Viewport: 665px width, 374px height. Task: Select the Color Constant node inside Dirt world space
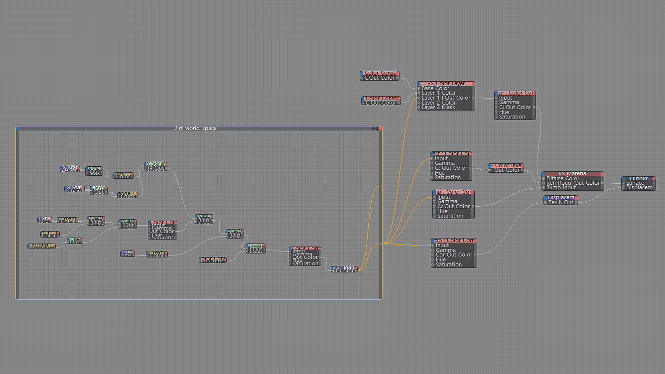pyautogui.click(x=212, y=259)
